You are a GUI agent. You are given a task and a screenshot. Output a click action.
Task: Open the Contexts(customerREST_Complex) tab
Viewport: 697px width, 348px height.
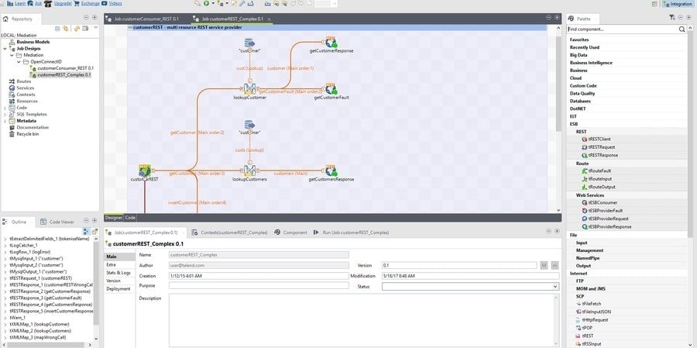(233, 232)
